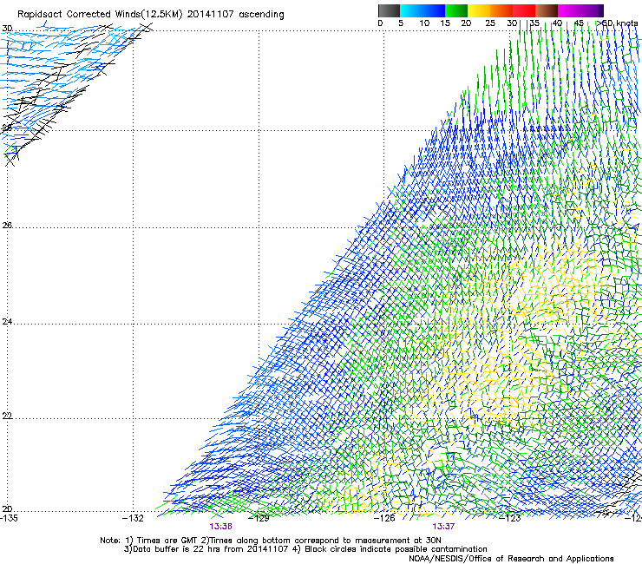Click longitude label -132 on bottom axis
Image resolution: width=642 pixels, height=564 pixels.
(133, 518)
